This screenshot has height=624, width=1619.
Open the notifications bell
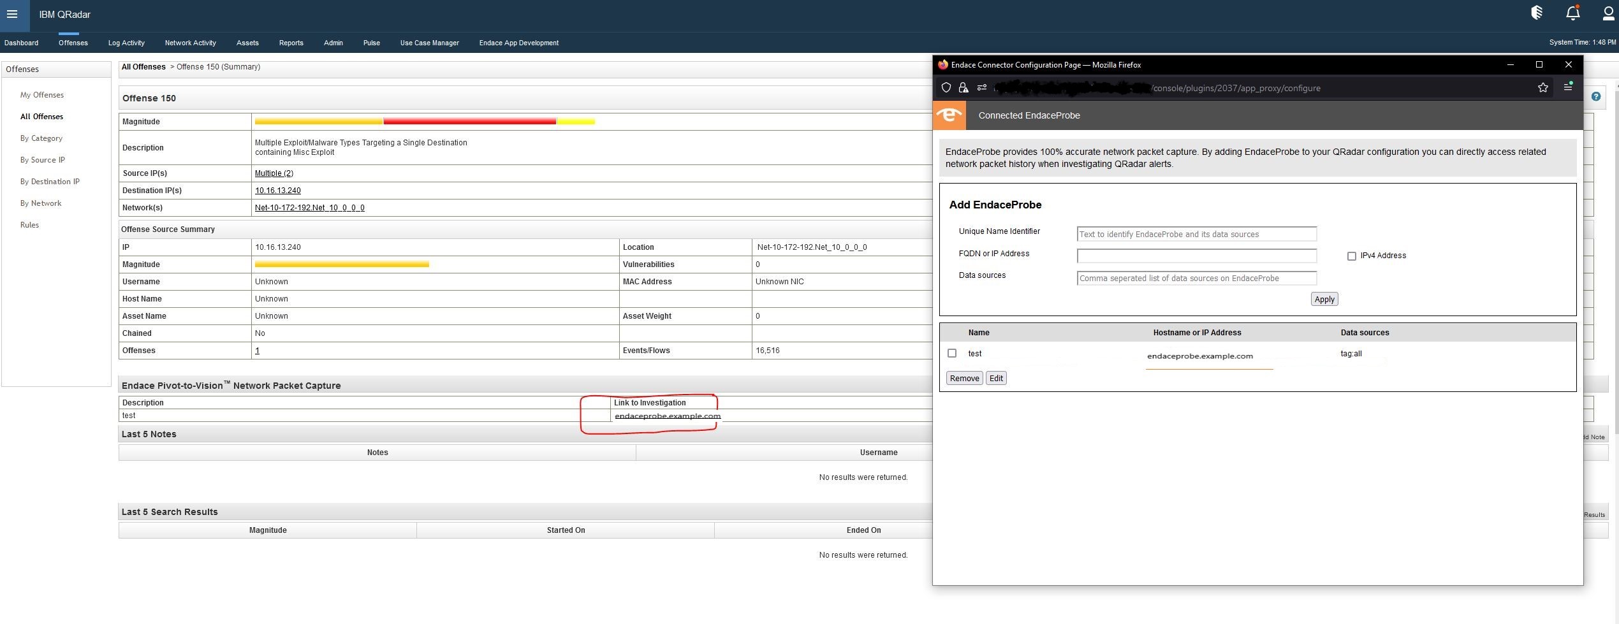[1573, 13]
